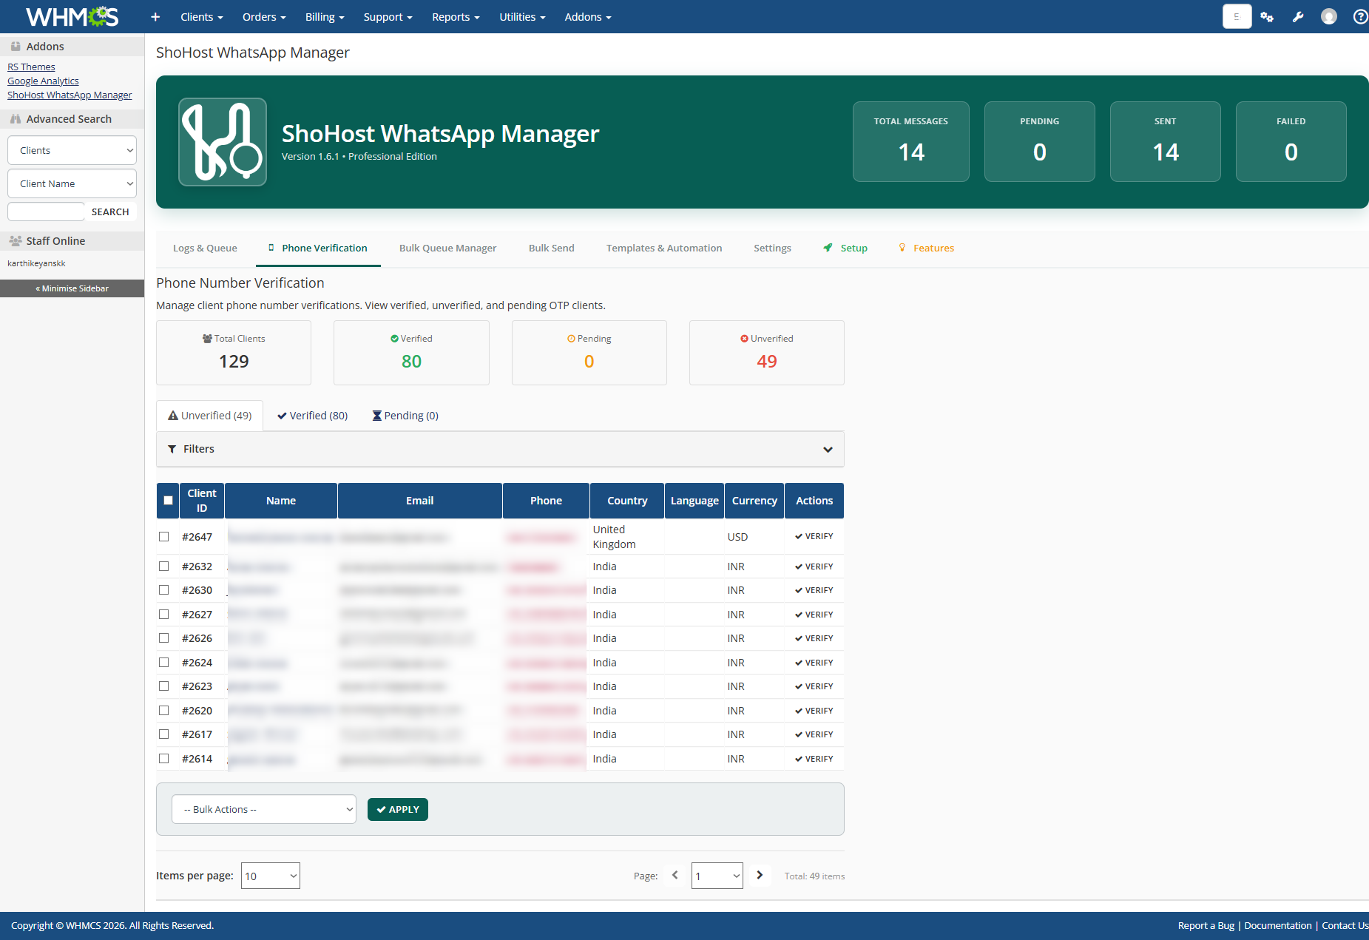Check the box for client #2632

point(164,566)
